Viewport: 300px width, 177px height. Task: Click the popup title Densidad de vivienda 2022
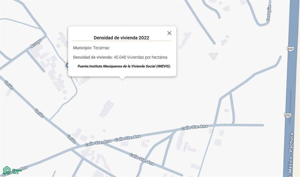pos(121,38)
